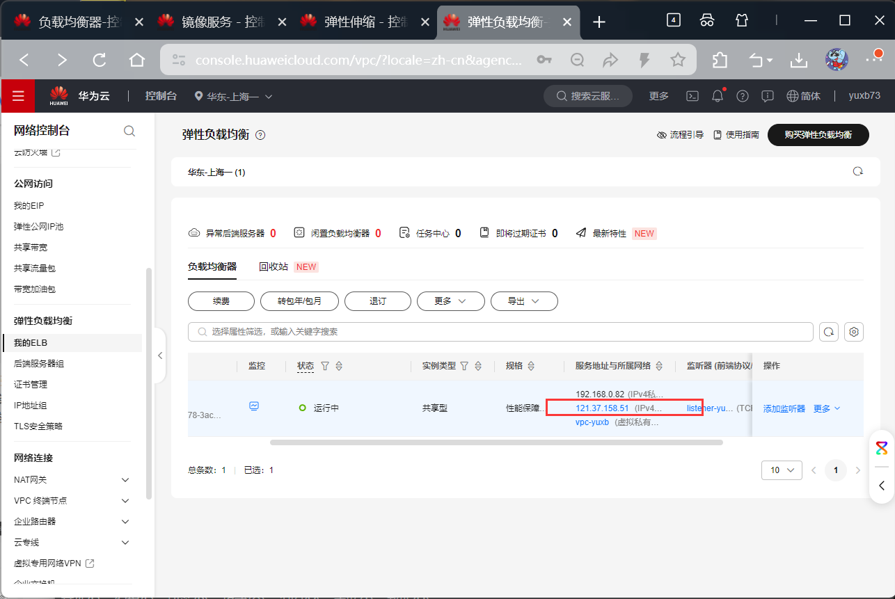Click 搜索云服务 search box in header
Image resolution: width=895 pixels, height=599 pixels.
point(588,96)
